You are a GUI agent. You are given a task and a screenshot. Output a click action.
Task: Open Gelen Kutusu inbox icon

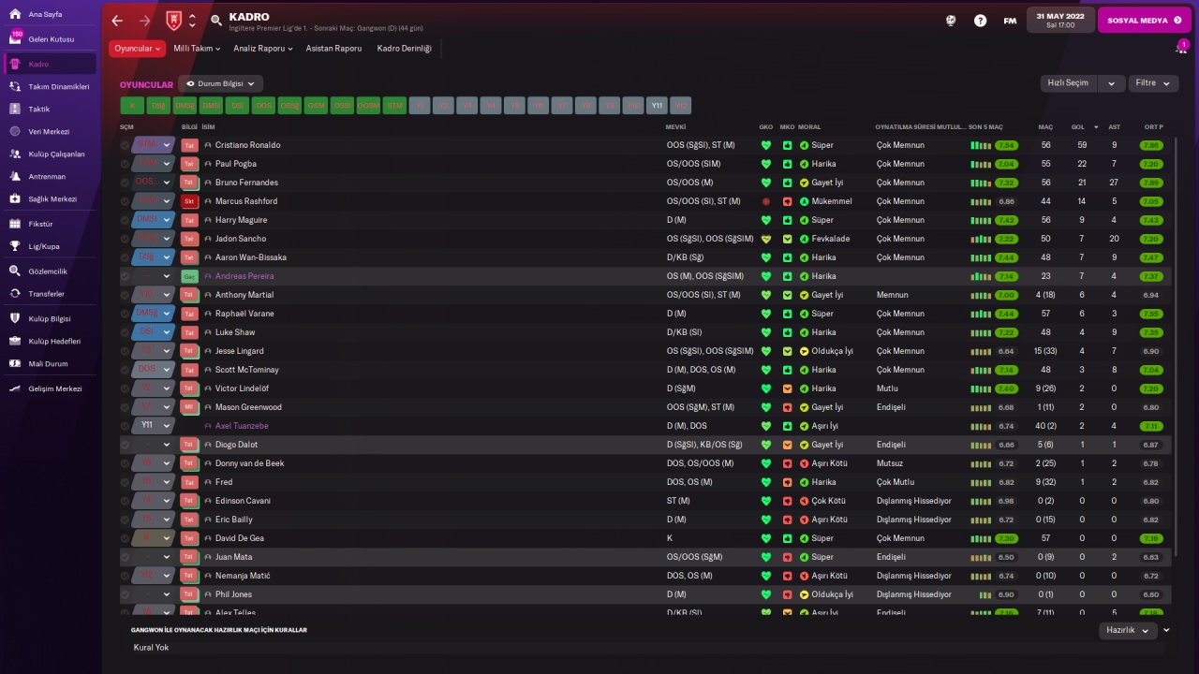15,39
